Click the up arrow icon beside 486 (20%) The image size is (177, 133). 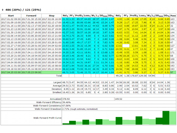pos(2,10)
